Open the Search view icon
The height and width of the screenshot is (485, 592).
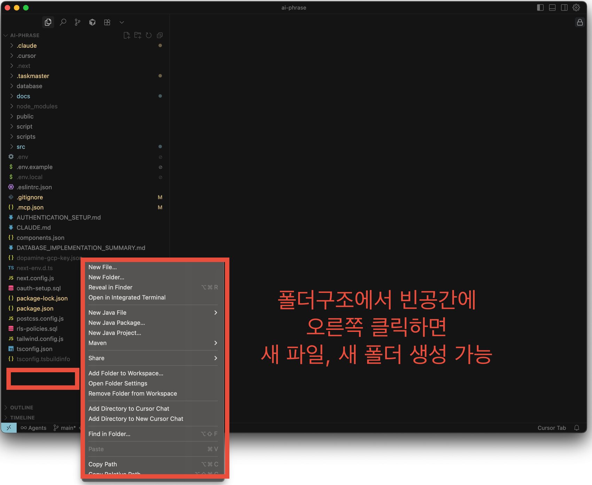click(x=63, y=22)
